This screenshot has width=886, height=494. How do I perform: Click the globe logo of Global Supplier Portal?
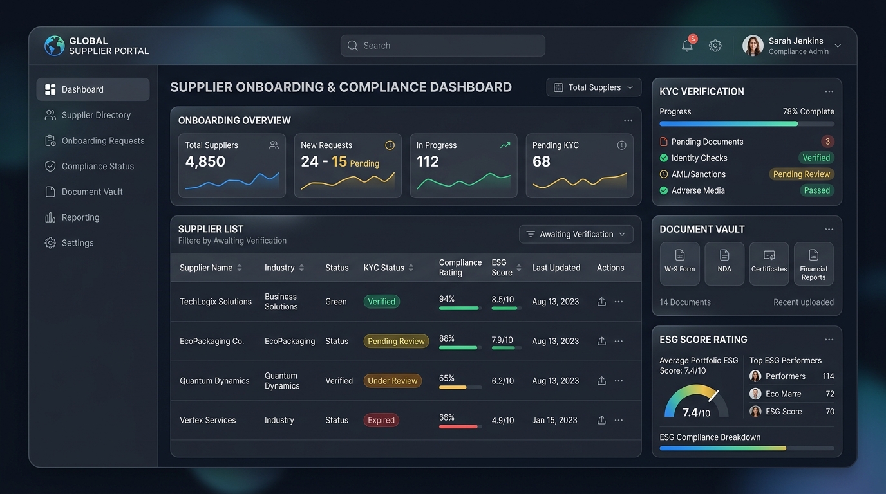[54, 46]
